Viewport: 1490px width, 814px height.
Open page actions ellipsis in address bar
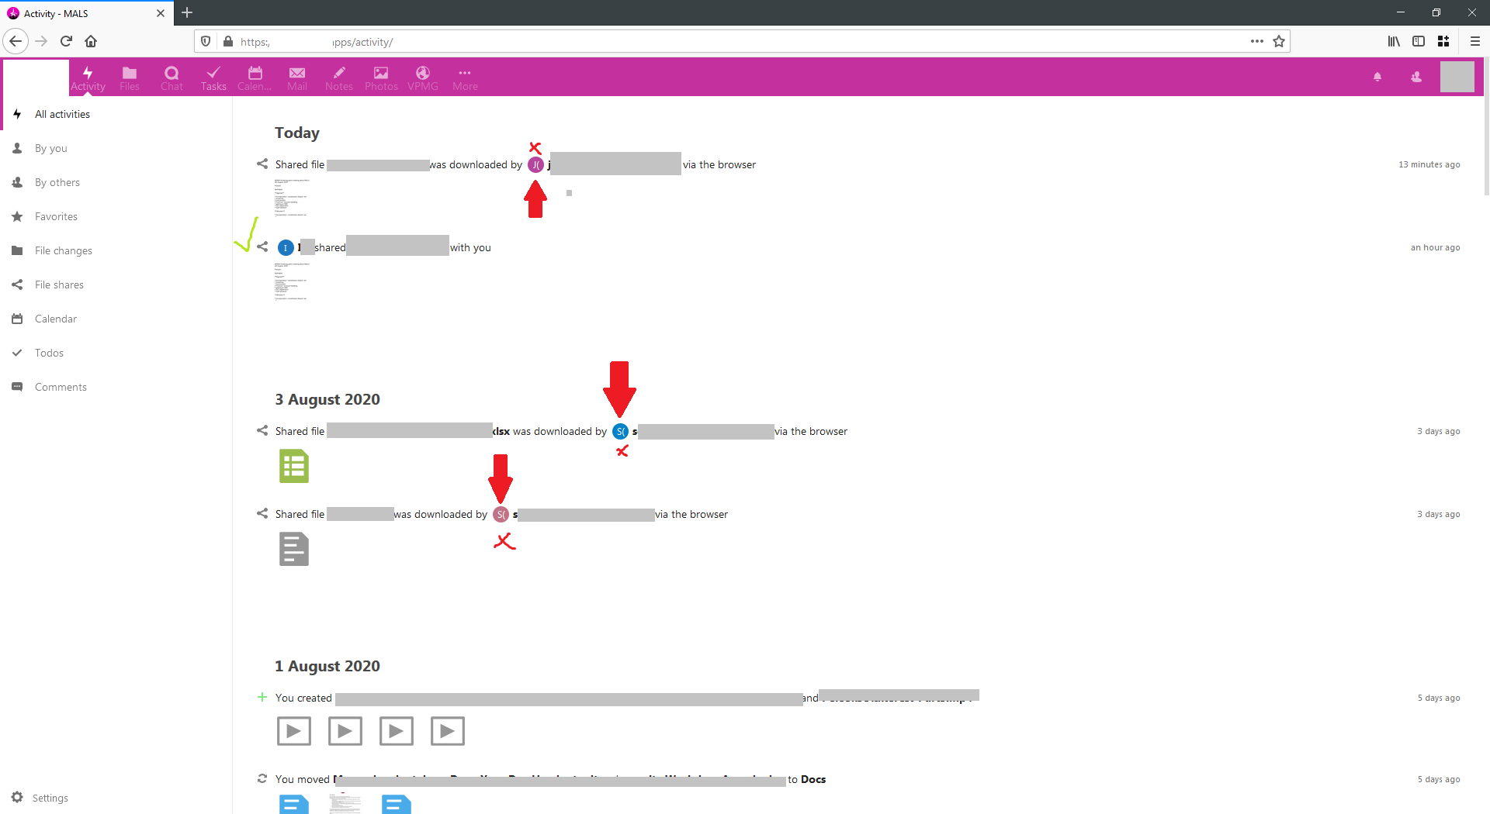[x=1257, y=41]
